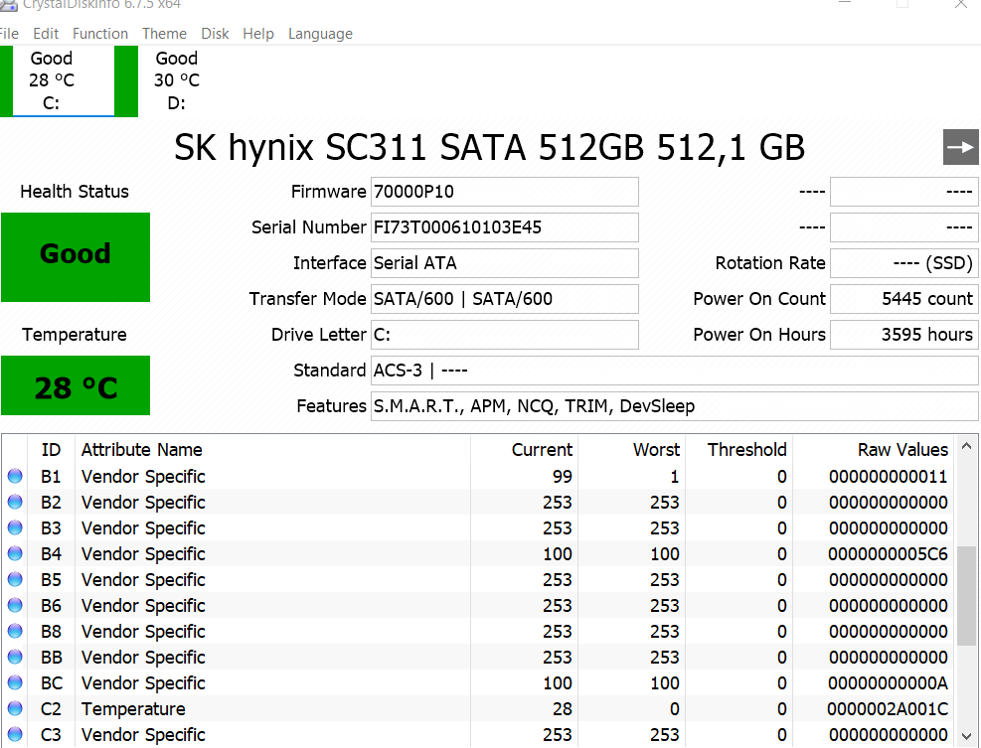The image size is (981, 748).
Task: Select status orb for attribute B8
Action: click(x=15, y=632)
